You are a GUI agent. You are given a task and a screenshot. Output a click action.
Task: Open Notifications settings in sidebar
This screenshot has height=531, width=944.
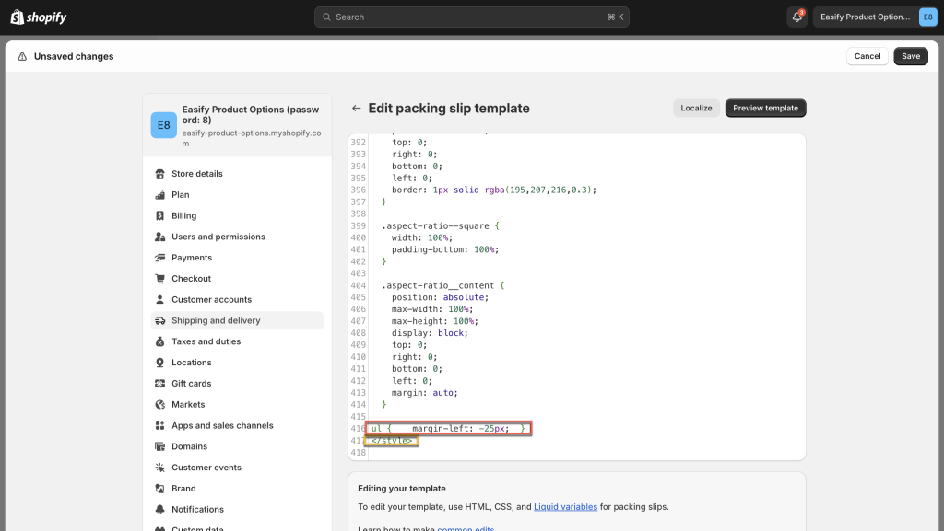(x=237, y=510)
